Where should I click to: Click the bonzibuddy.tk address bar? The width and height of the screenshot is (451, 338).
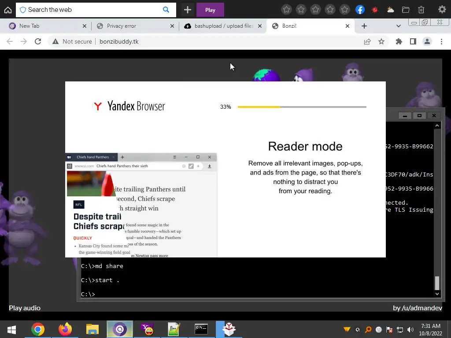218,41
